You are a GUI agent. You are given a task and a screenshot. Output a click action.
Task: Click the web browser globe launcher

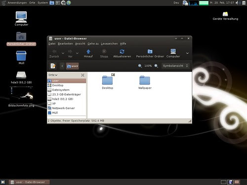[x=69, y=3]
